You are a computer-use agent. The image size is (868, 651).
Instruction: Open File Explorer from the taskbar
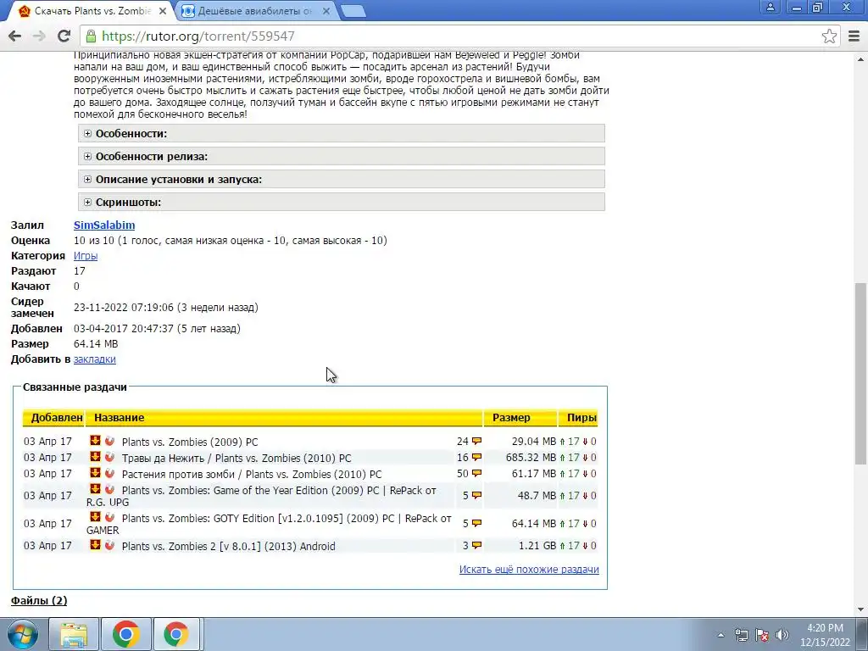click(74, 634)
